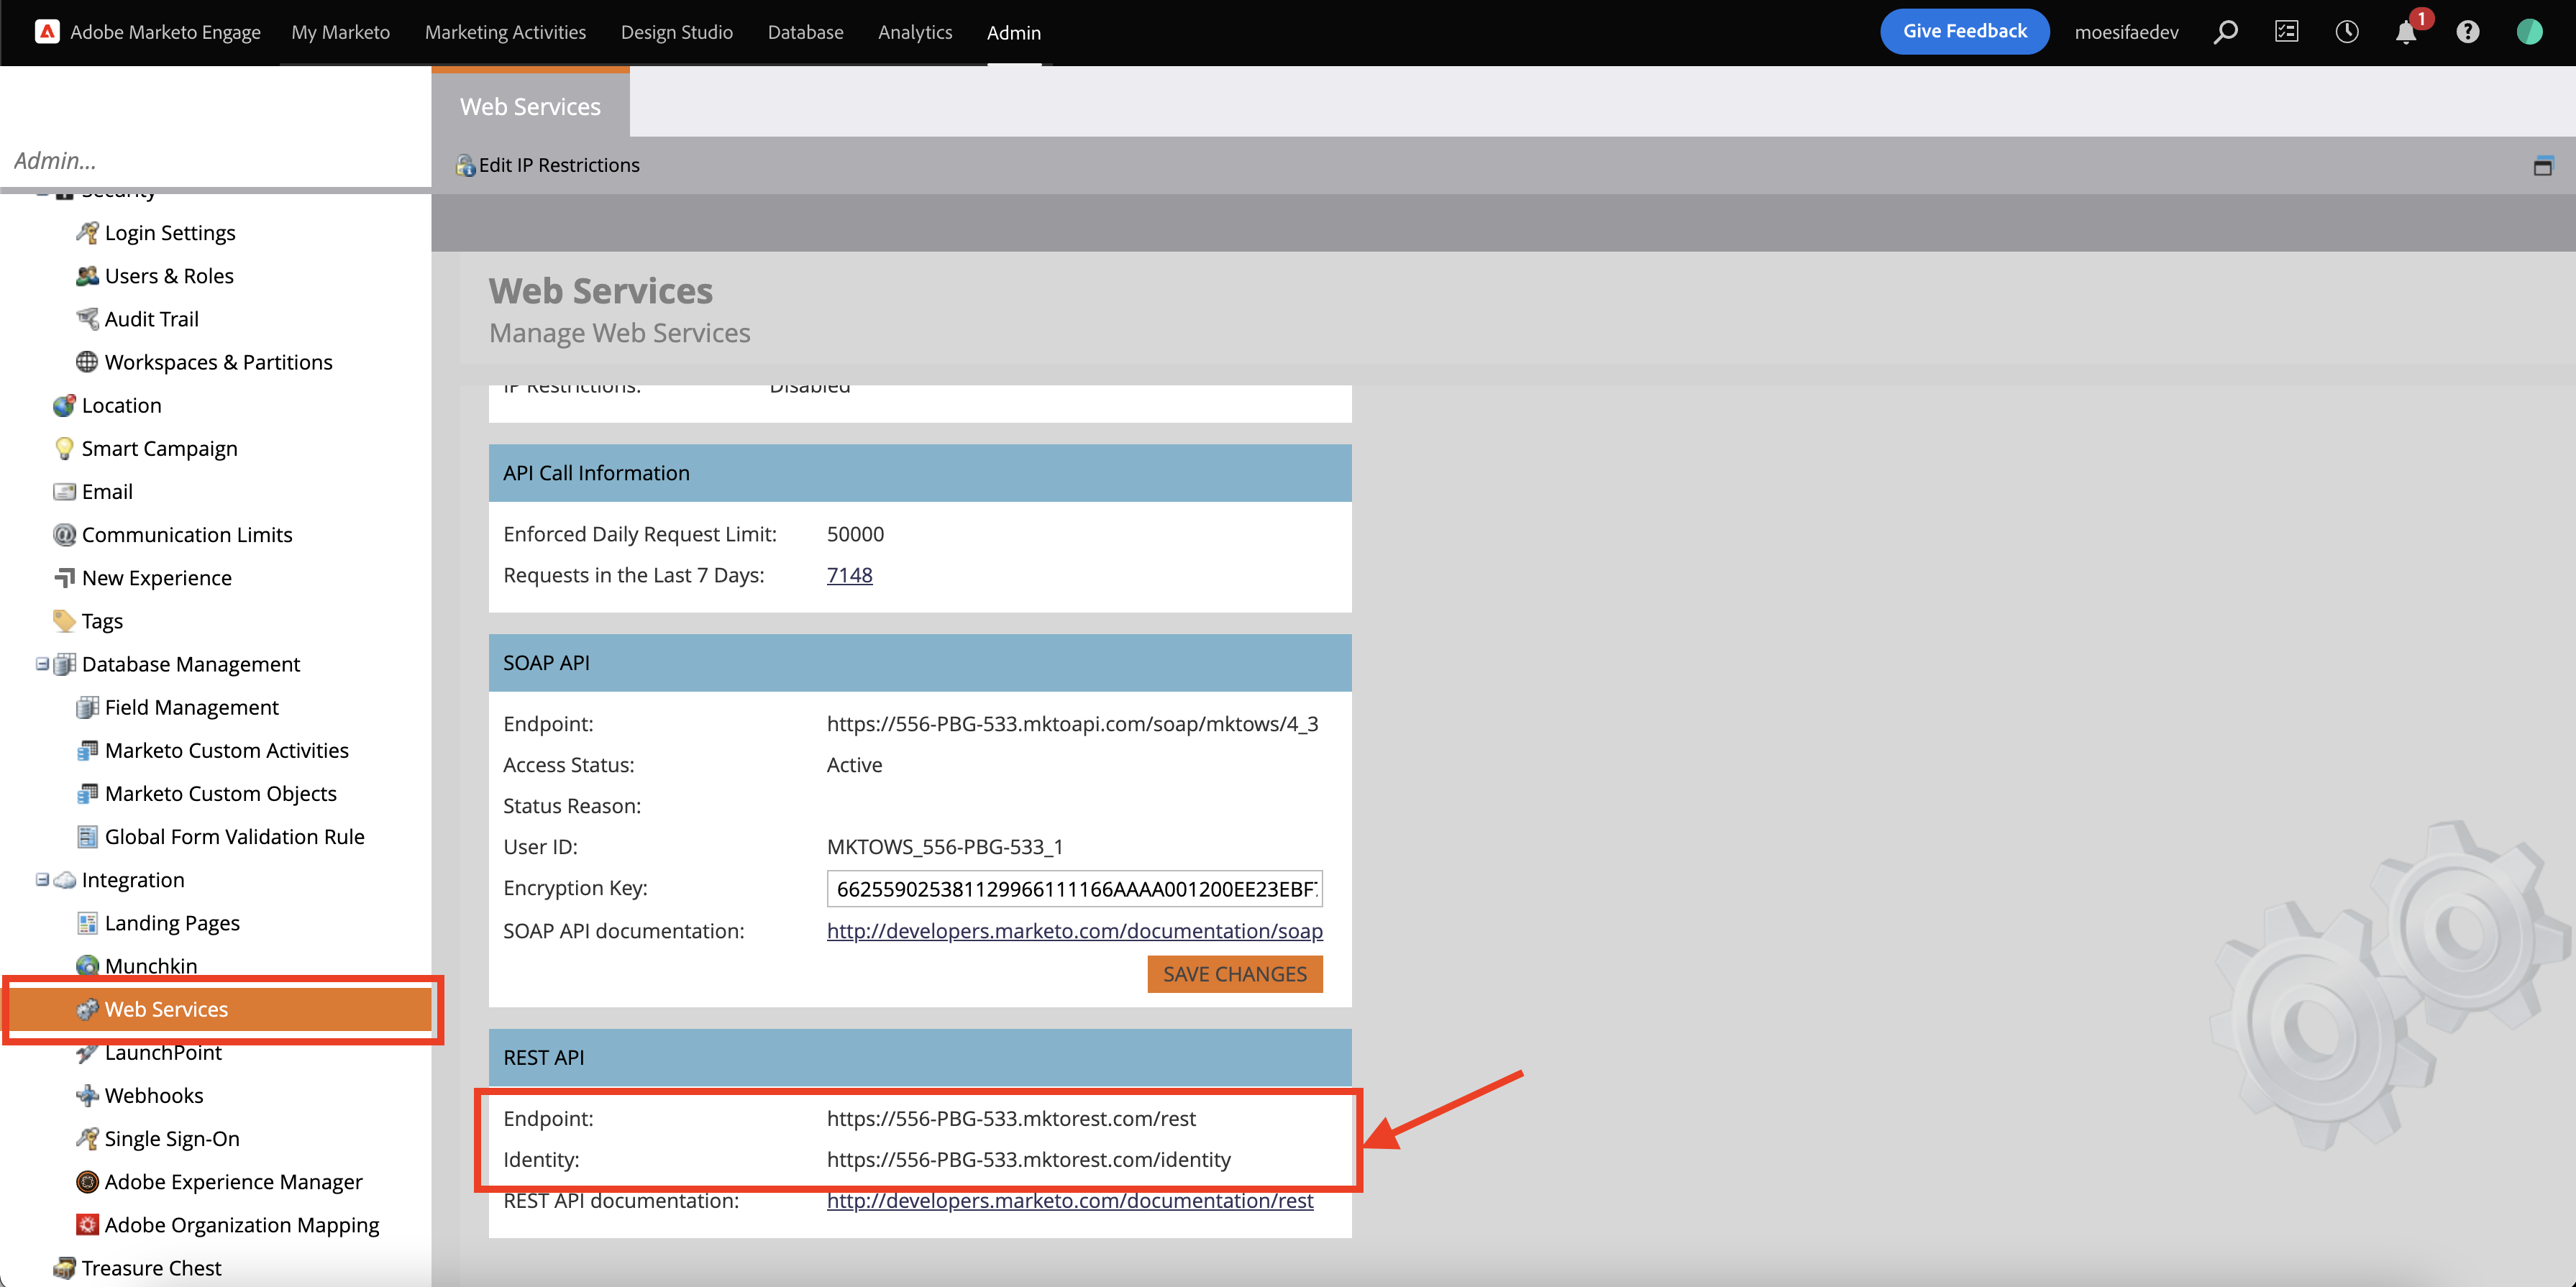Viewport: 2576px width, 1287px height.
Task: Click the Give Feedback button
Action: coord(1964,31)
